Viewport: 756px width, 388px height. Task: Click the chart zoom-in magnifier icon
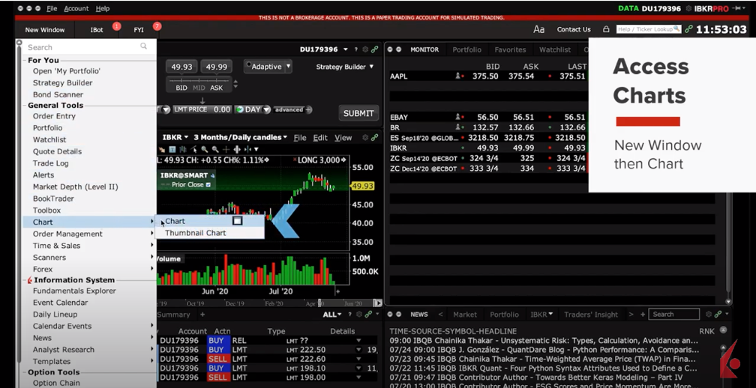(x=205, y=150)
